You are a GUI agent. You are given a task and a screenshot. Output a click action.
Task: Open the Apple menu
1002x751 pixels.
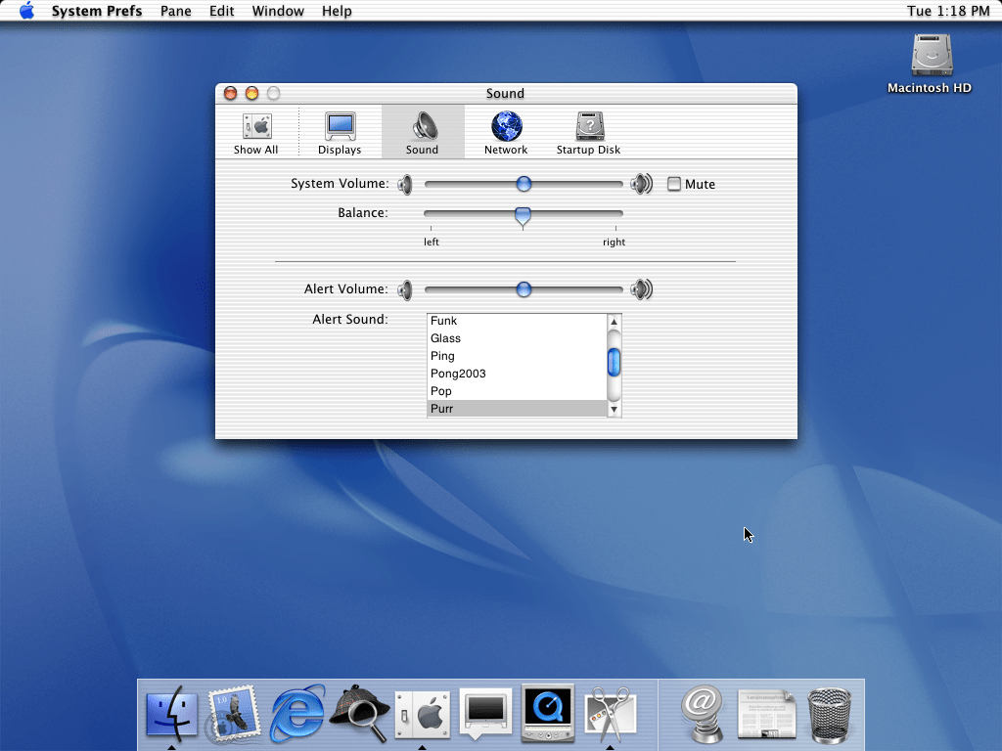tap(26, 11)
